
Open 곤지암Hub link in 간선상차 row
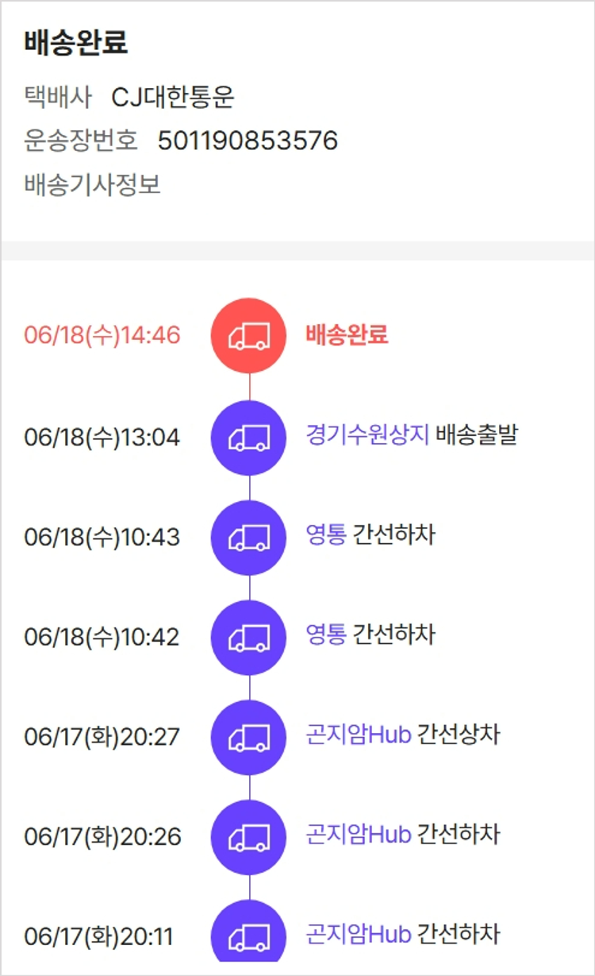[358, 735]
